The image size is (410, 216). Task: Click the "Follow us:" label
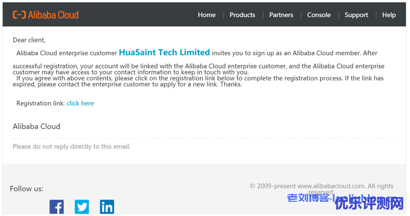coord(27,189)
